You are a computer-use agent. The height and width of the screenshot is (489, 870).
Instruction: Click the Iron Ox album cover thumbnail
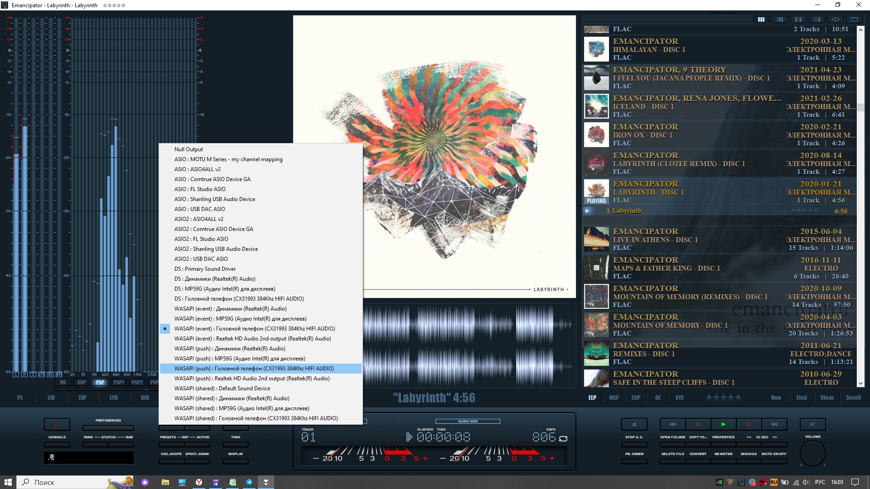point(596,135)
